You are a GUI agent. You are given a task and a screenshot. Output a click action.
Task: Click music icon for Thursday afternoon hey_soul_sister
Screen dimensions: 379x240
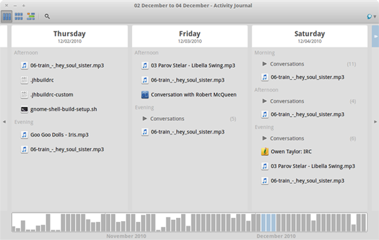click(x=24, y=66)
